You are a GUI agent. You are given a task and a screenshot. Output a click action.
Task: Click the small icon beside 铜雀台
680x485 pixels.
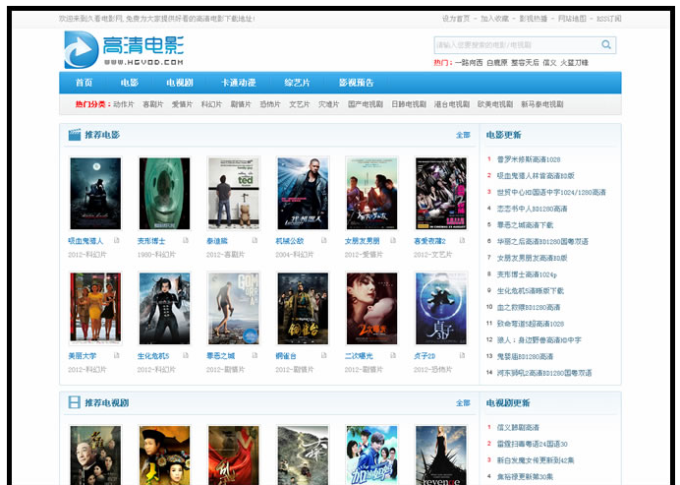[x=324, y=355]
